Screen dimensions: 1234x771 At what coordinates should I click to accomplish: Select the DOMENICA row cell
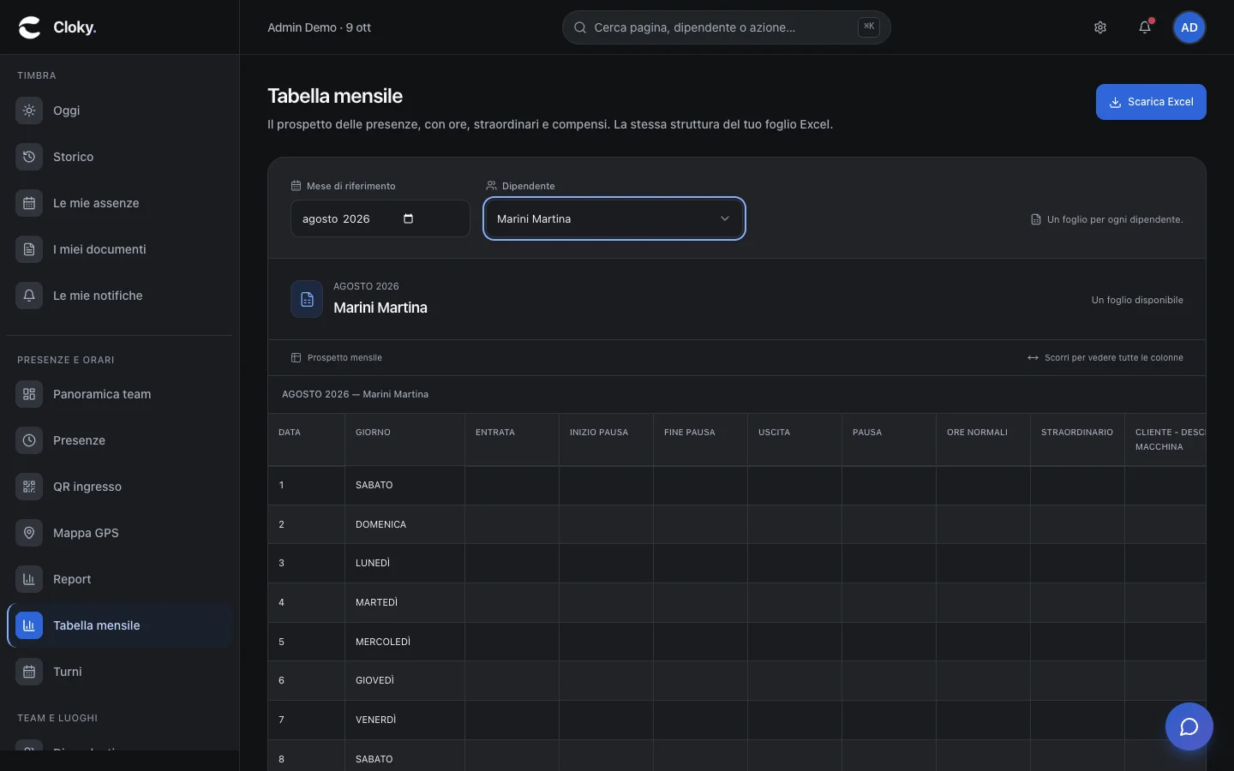point(404,524)
